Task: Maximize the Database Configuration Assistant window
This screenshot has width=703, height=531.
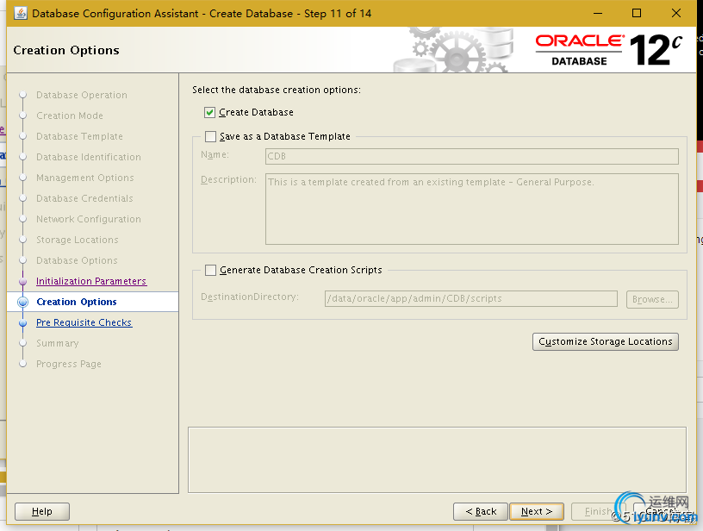Action: pos(637,14)
